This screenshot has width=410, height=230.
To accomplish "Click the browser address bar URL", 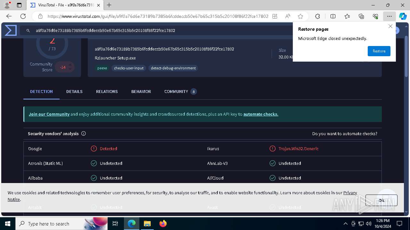I will coord(158,16).
